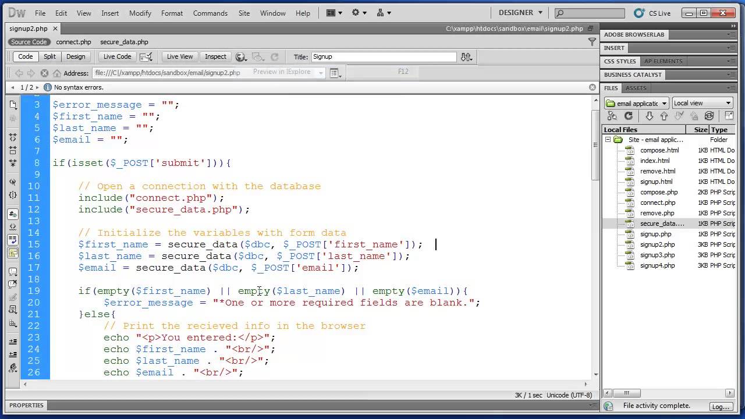Open connect.php related file
Image resolution: width=745 pixels, height=419 pixels.
point(74,42)
